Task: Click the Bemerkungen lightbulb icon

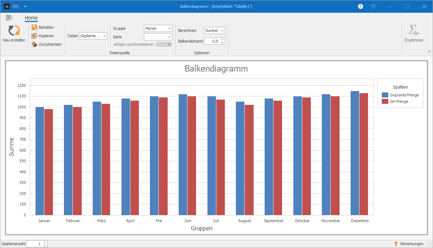Action: tap(396, 244)
